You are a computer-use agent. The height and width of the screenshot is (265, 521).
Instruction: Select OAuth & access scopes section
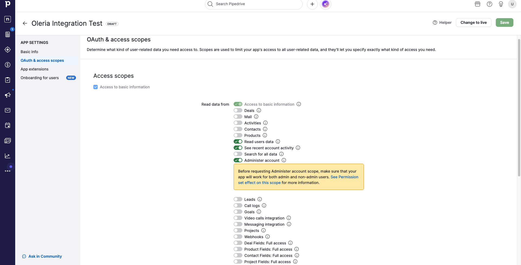[42, 60]
